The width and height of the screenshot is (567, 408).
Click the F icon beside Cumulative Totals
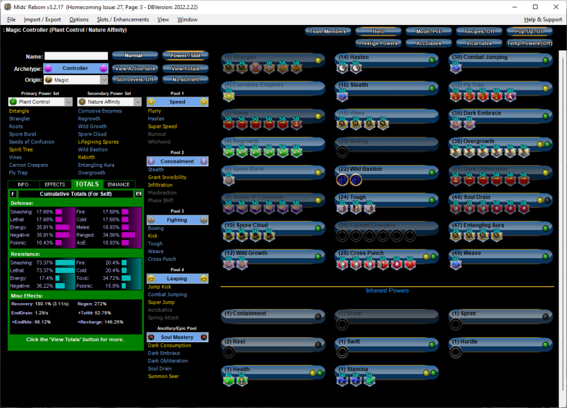pos(14,194)
